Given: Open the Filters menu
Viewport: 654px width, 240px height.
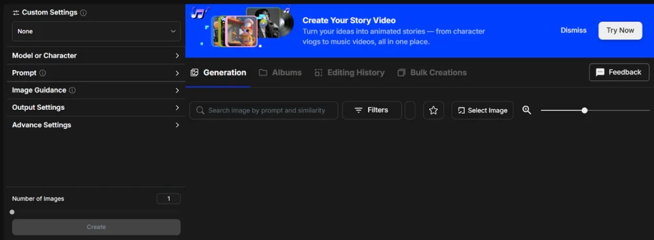Looking at the screenshot, I should point(372,110).
